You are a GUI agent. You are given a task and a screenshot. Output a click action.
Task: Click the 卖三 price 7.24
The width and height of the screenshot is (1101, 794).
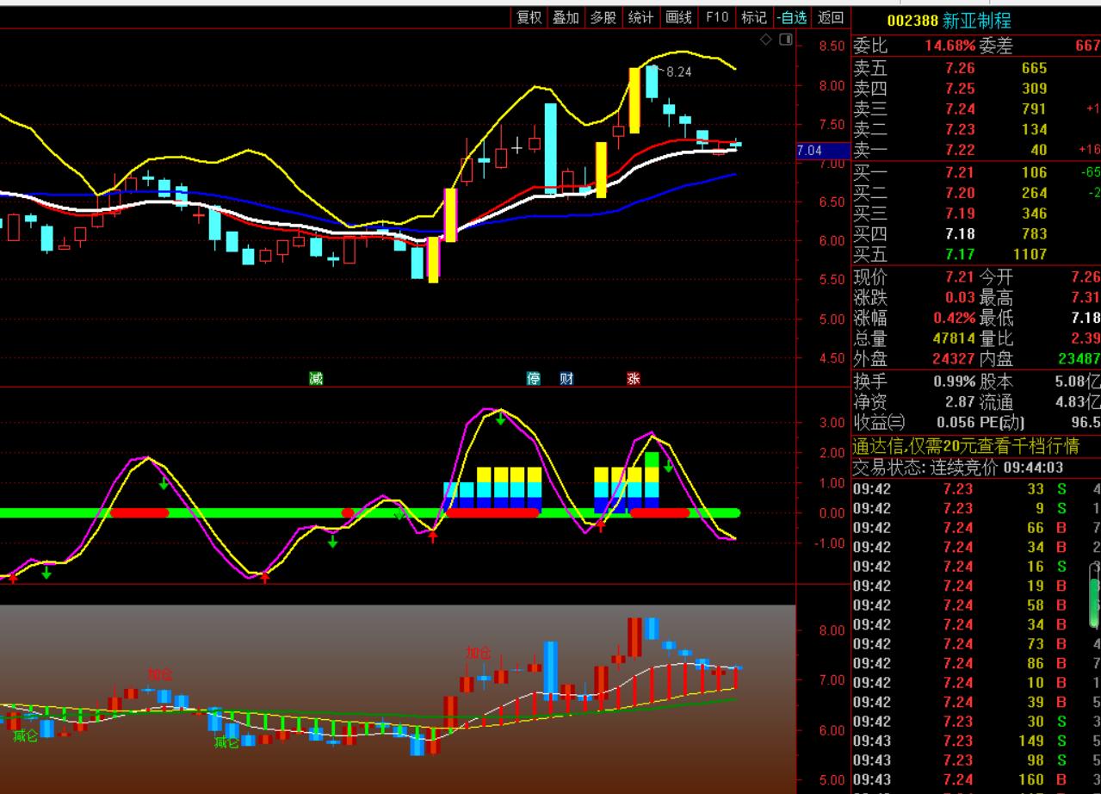coord(960,109)
